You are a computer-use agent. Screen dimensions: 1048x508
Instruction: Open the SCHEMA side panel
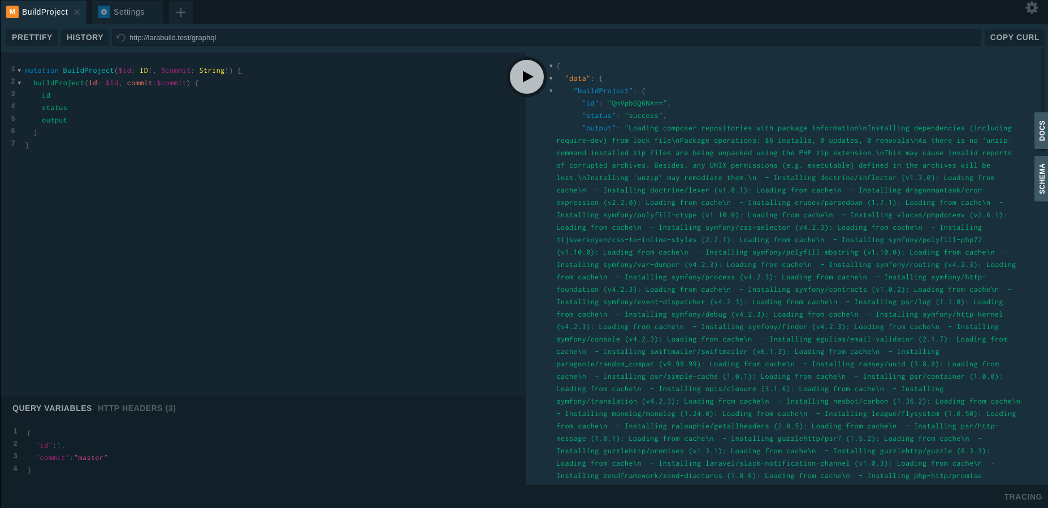pos(1041,178)
